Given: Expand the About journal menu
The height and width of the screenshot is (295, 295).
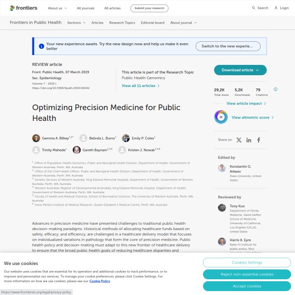Looking at the screenshot, I should [x=183, y=23].
